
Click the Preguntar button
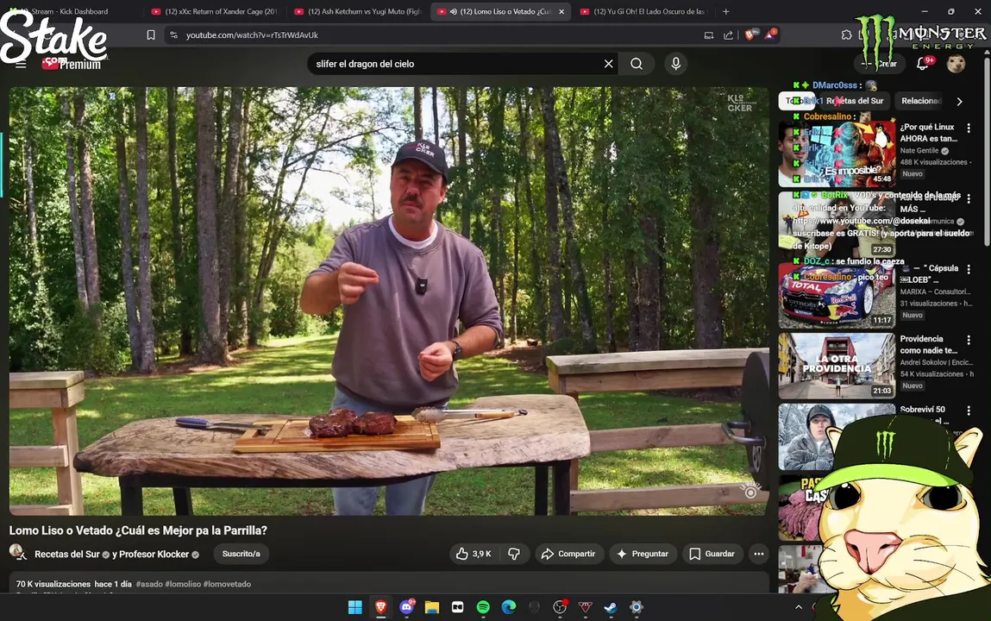[643, 554]
